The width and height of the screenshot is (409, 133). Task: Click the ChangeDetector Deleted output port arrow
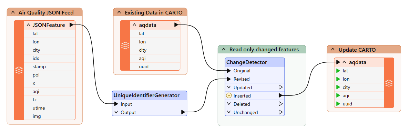281,104
